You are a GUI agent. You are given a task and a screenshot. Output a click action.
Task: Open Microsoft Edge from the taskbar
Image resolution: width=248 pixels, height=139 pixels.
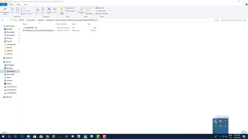tap(22, 136)
